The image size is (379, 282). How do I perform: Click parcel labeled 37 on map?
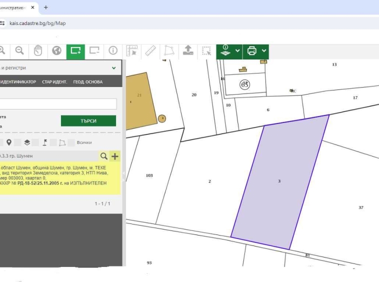361,207
